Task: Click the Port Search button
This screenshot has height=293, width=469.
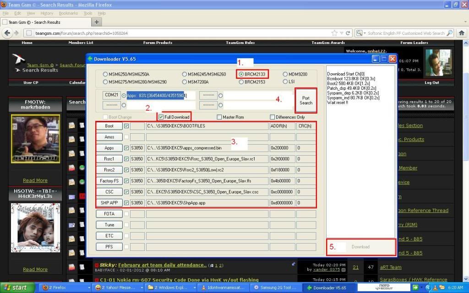Action: [305, 100]
